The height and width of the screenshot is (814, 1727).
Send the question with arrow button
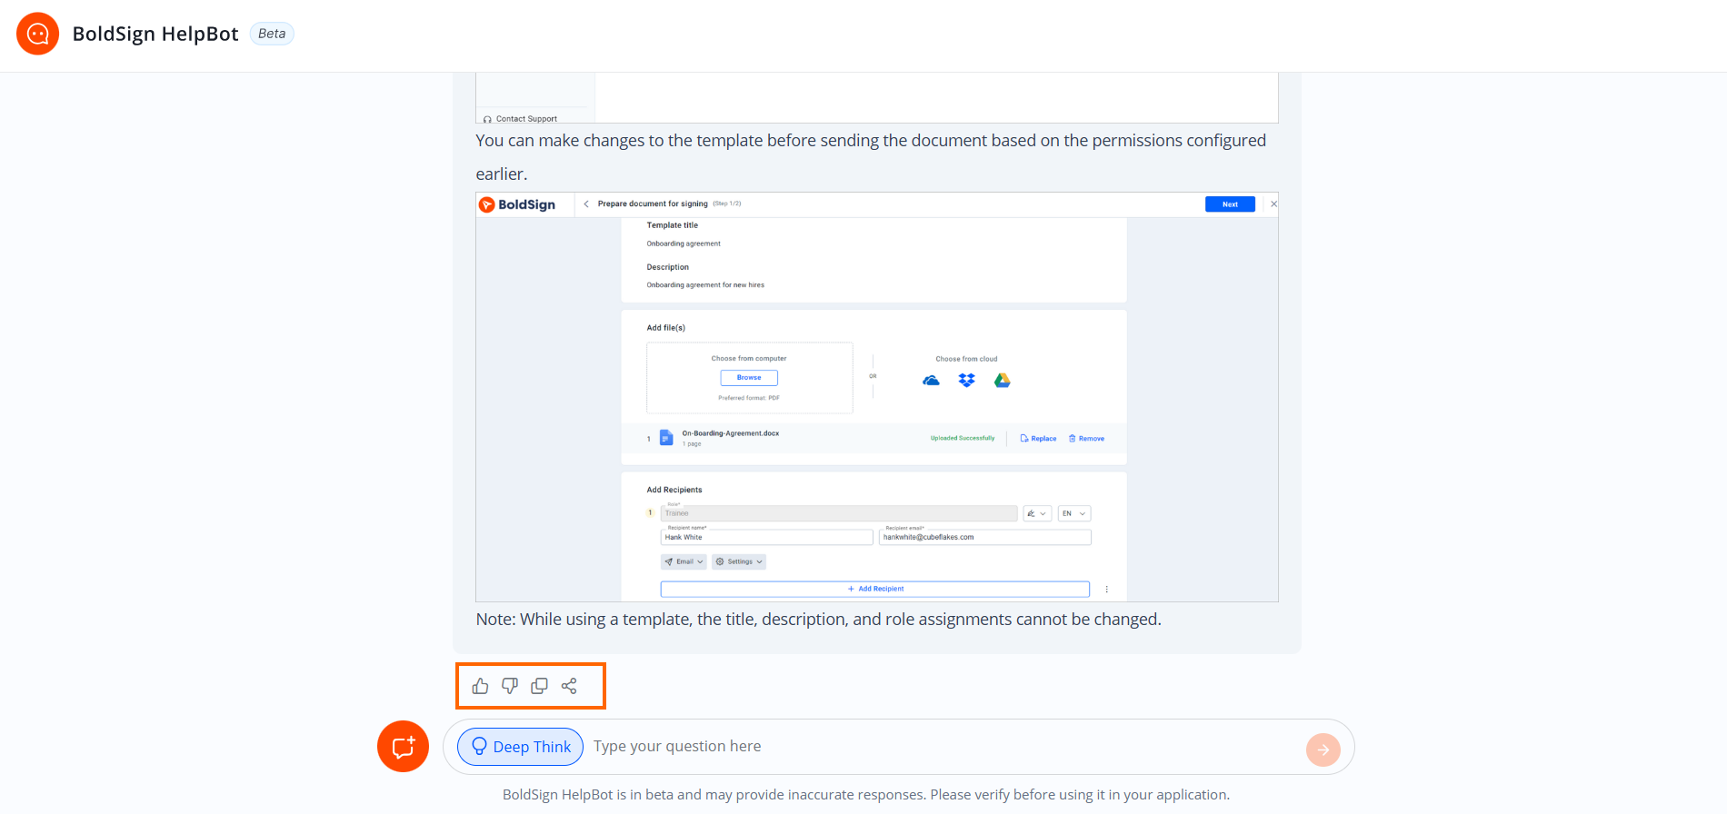point(1323,749)
